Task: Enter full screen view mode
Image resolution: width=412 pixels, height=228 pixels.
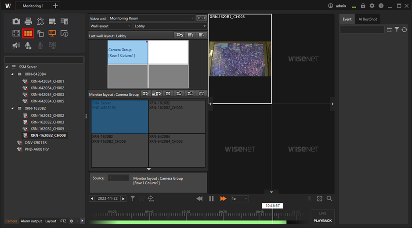Action: tap(16, 33)
